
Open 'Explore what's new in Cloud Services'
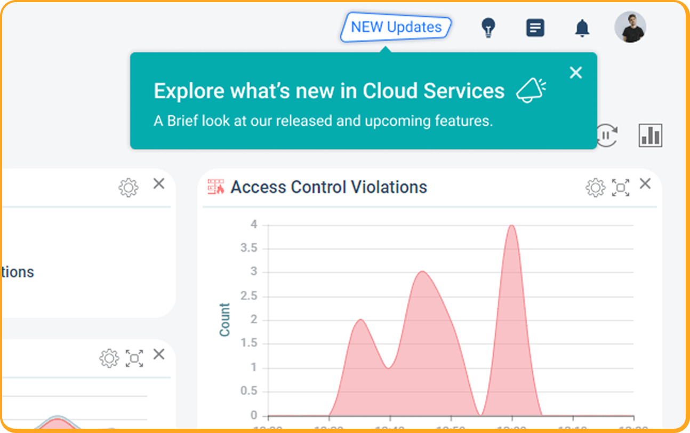coord(329,91)
